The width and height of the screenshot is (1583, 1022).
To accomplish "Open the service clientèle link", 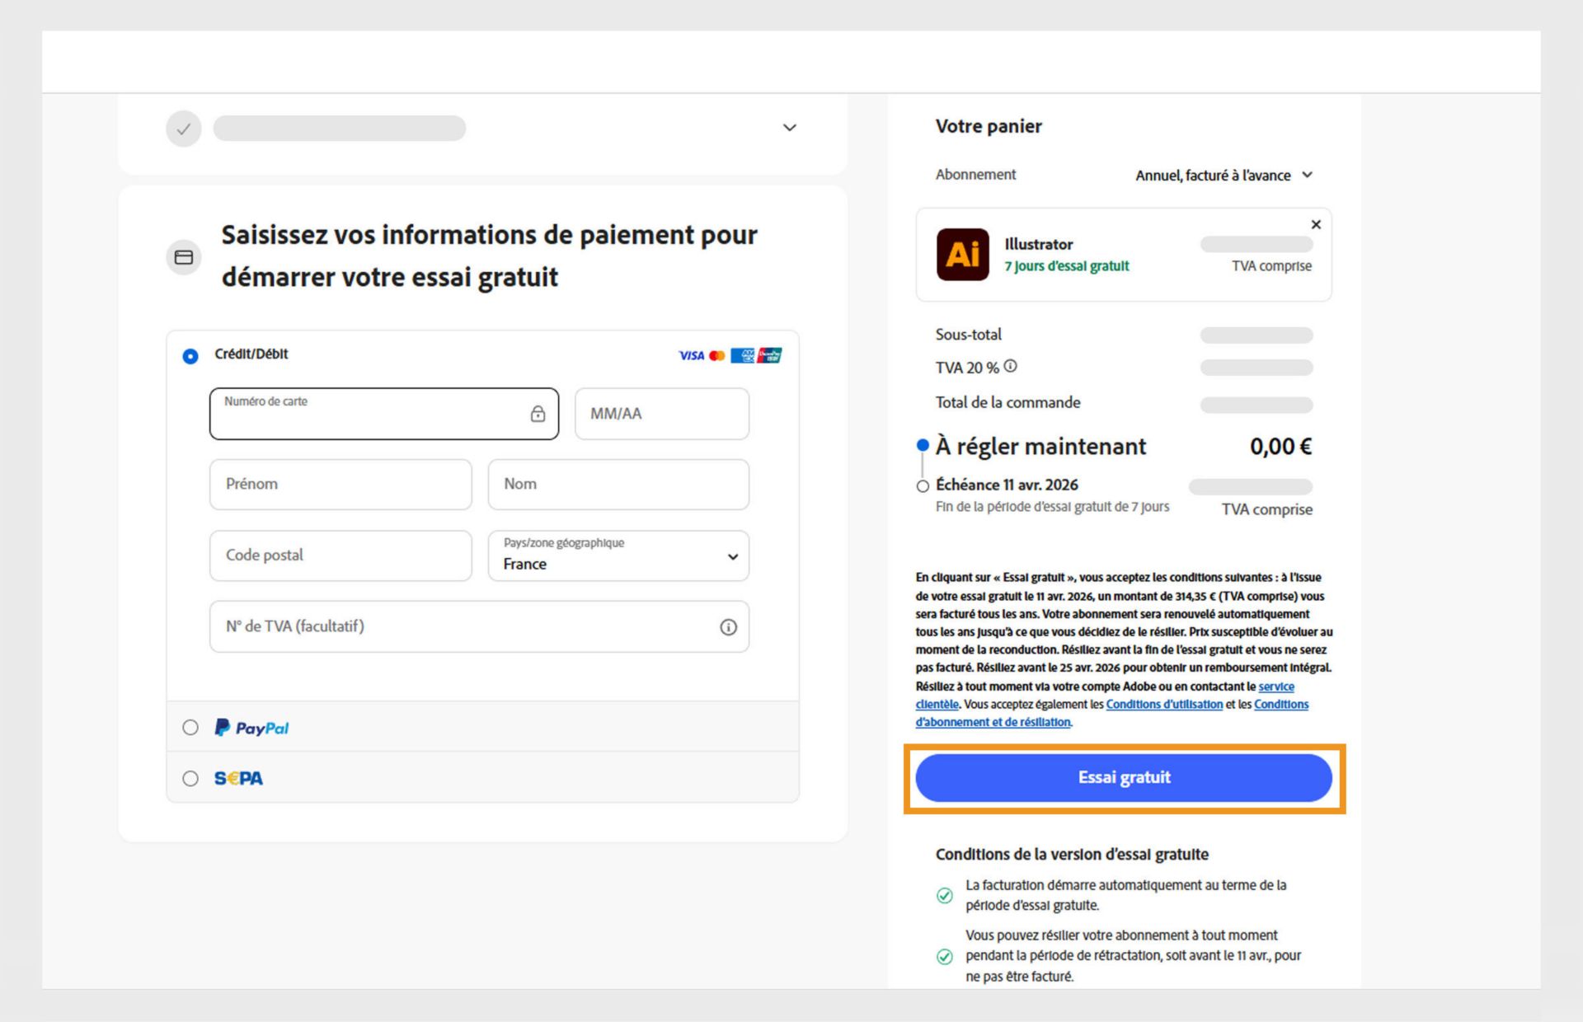I will (x=1276, y=687).
